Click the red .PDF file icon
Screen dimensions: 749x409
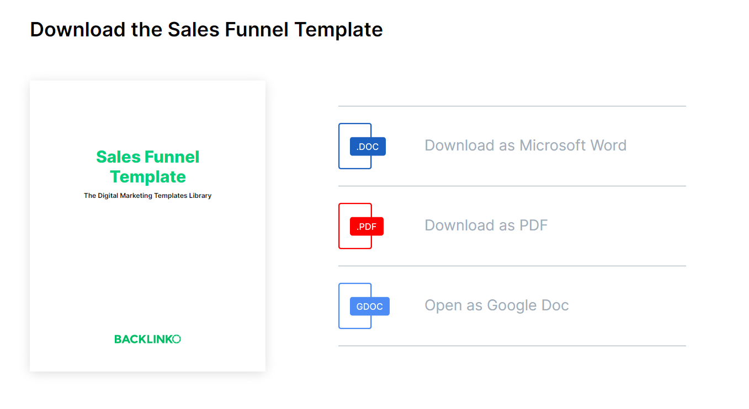click(x=361, y=226)
